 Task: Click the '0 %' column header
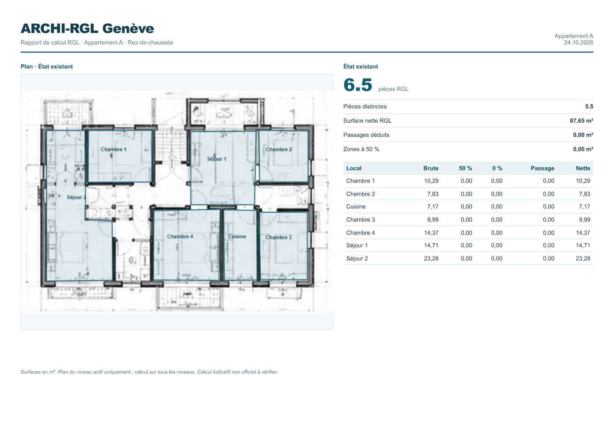click(497, 168)
